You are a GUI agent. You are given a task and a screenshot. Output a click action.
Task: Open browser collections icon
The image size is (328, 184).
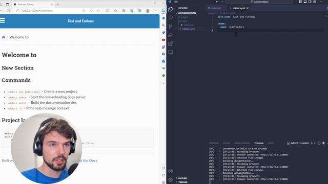(x=124, y=11)
